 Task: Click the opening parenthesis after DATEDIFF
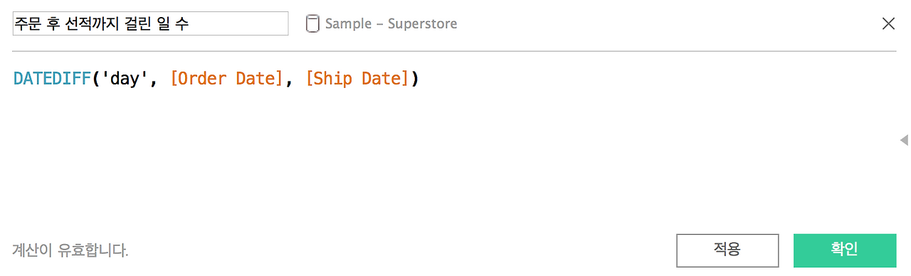tap(98, 79)
